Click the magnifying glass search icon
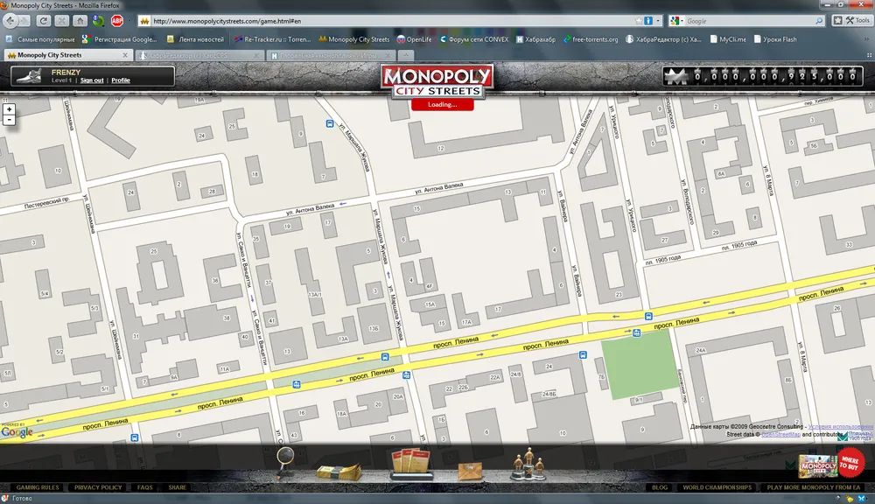The width and height of the screenshot is (875, 504). coord(285,457)
